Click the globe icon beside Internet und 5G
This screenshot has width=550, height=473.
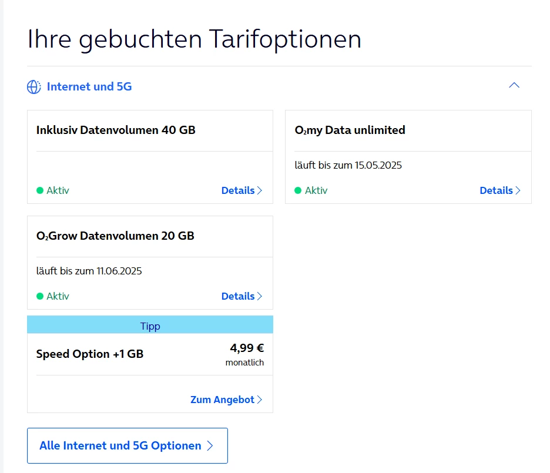pos(34,87)
